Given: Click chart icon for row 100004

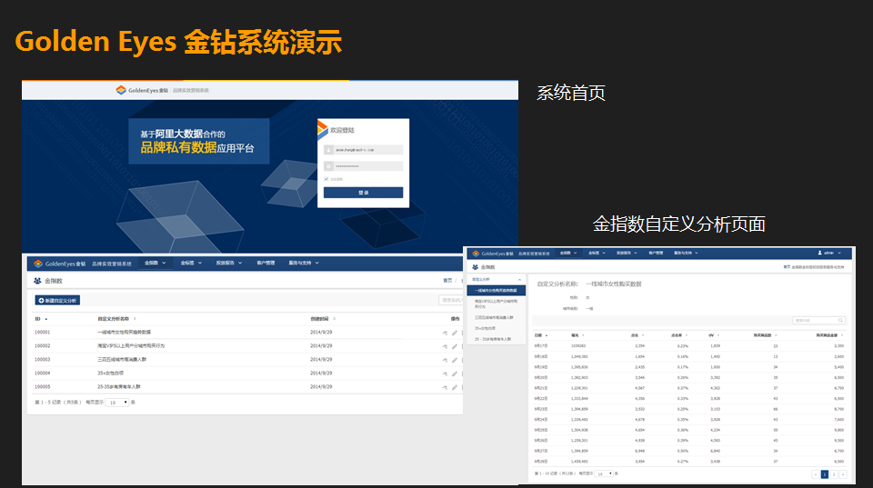Looking at the screenshot, I should click(x=445, y=373).
